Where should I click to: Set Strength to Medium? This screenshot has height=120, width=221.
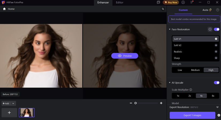[x=195, y=70]
